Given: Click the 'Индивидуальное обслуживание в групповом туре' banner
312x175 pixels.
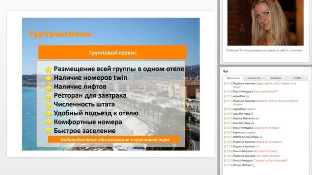Looking at the screenshot, I should point(114,140).
